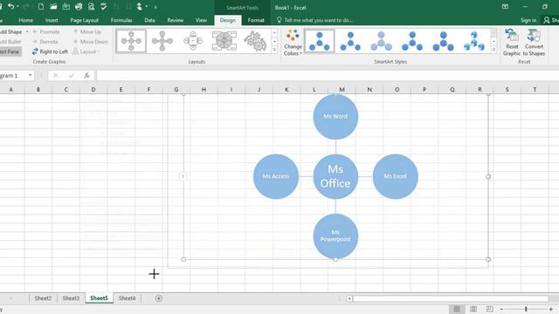The width and height of the screenshot is (559, 314).
Task: Expand the SmartArt Styles More button
Action: coord(493,50)
